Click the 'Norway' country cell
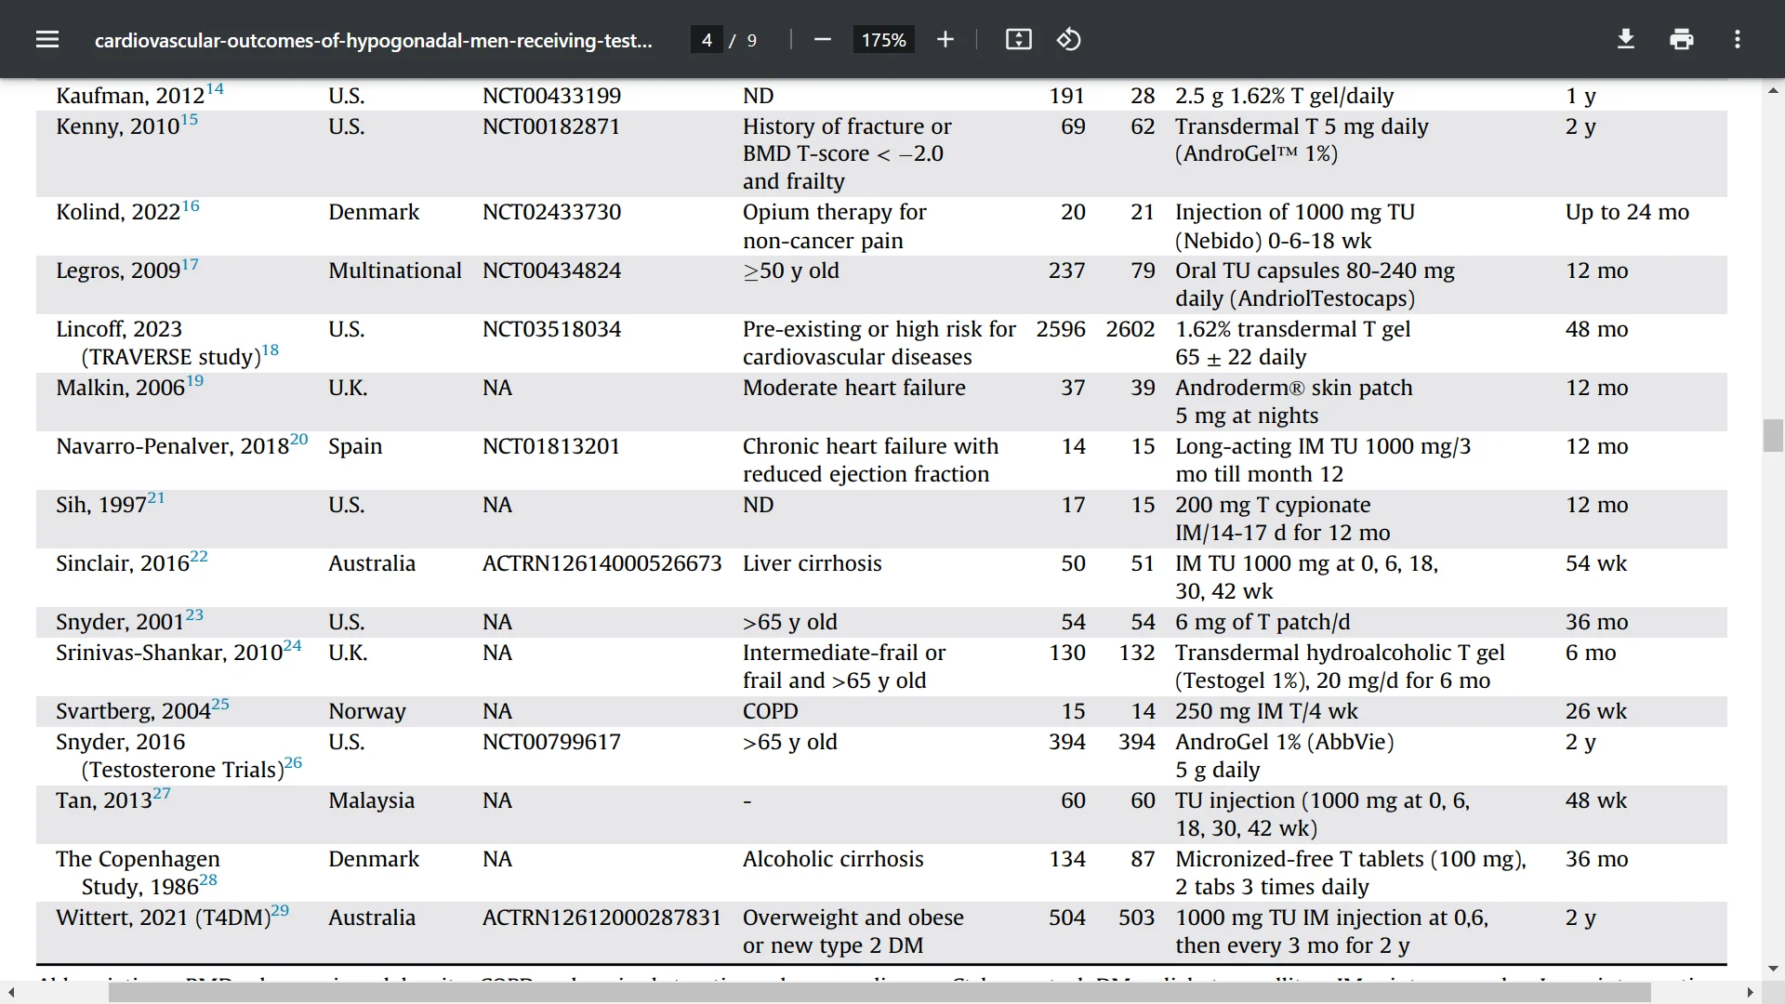The height and width of the screenshot is (1004, 1785). (x=367, y=711)
